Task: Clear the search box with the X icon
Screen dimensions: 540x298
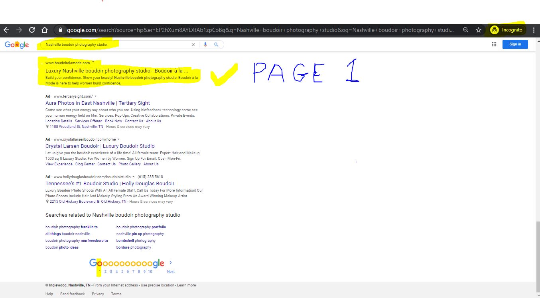Action: pyautogui.click(x=193, y=45)
